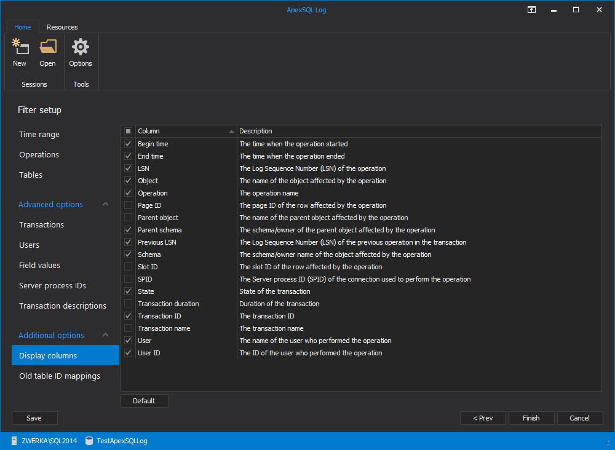Click 'The transaction name' description text

[x=271, y=328]
